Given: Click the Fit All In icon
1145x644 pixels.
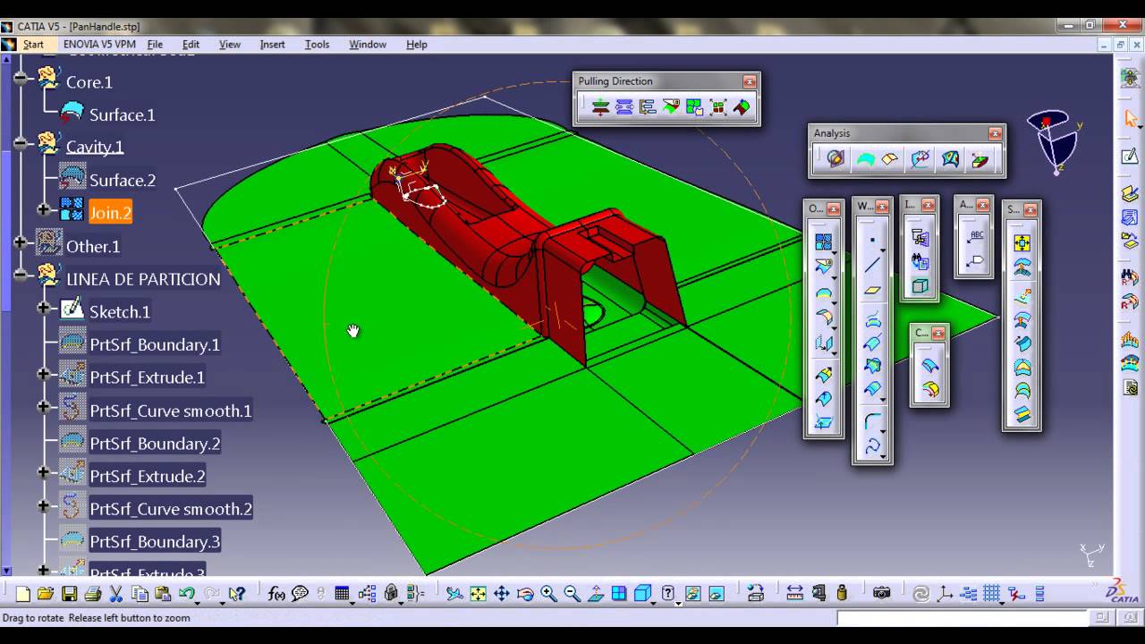Looking at the screenshot, I should [x=478, y=593].
